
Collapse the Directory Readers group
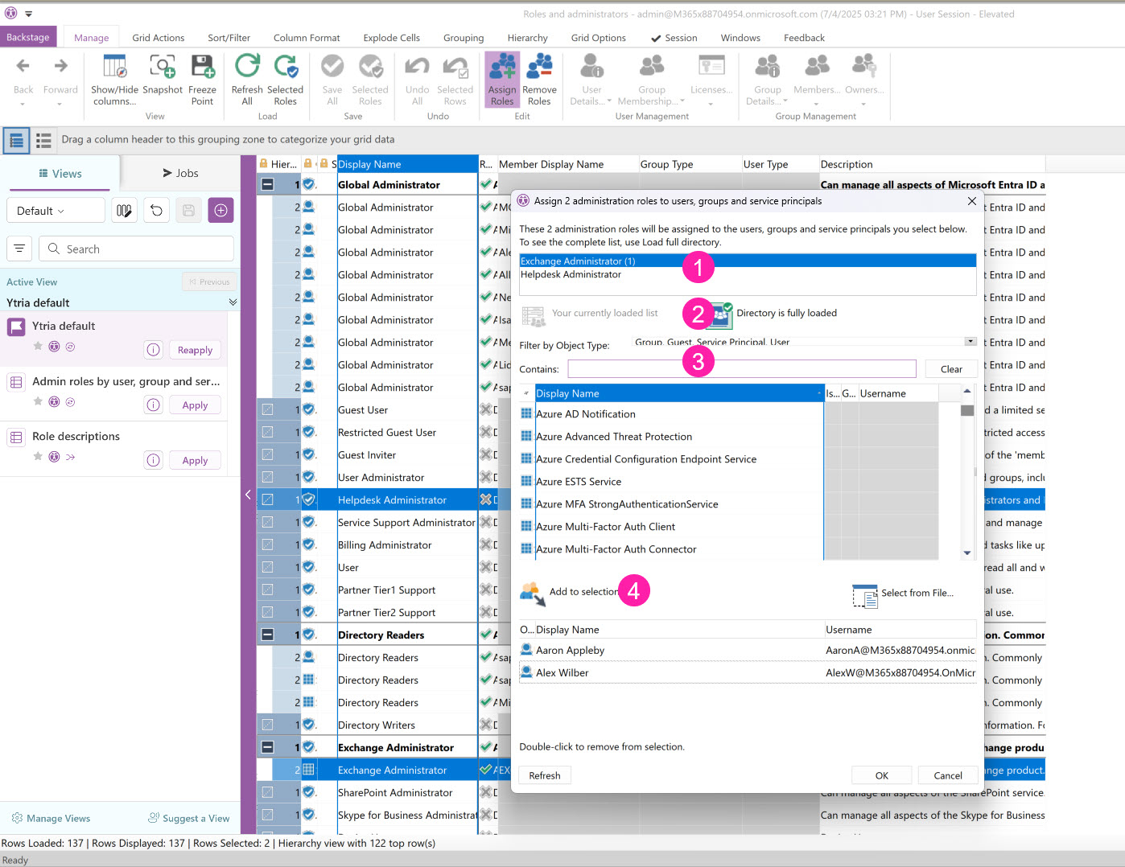coord(267,635)
